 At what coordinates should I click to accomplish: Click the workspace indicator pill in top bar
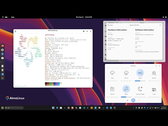click(6, 17)
